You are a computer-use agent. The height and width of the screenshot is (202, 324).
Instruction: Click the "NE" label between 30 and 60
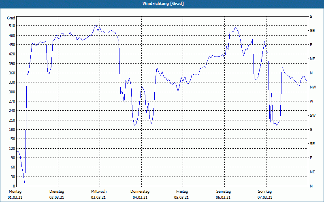[x=313, y=172]
